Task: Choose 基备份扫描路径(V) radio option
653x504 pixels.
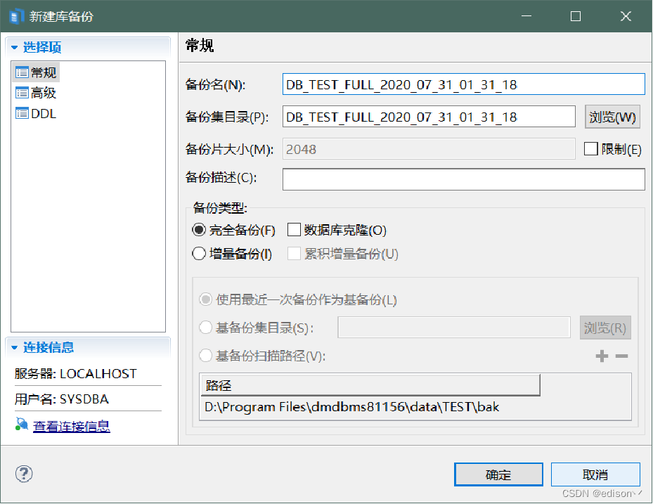Action: 206,356
